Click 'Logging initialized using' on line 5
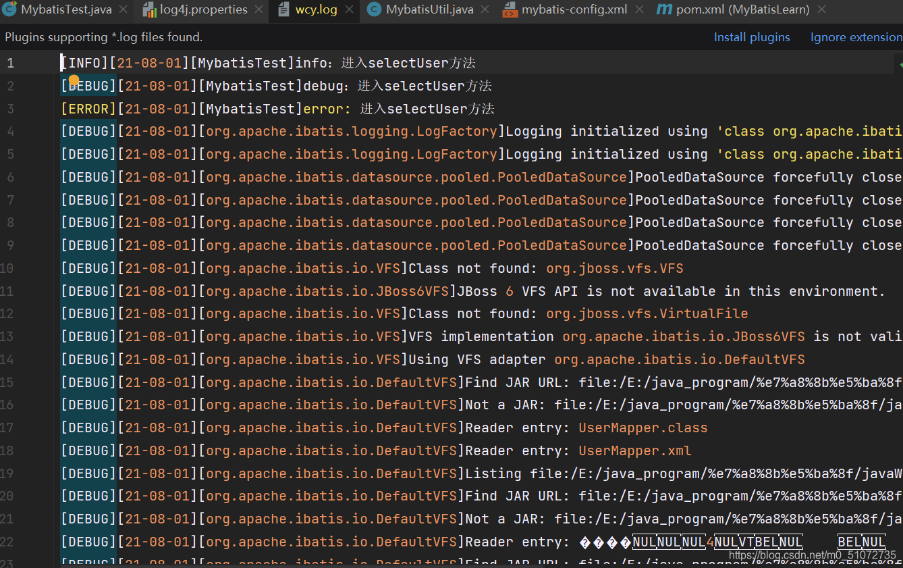Screen dimensions: 903x568 (607, 154)
